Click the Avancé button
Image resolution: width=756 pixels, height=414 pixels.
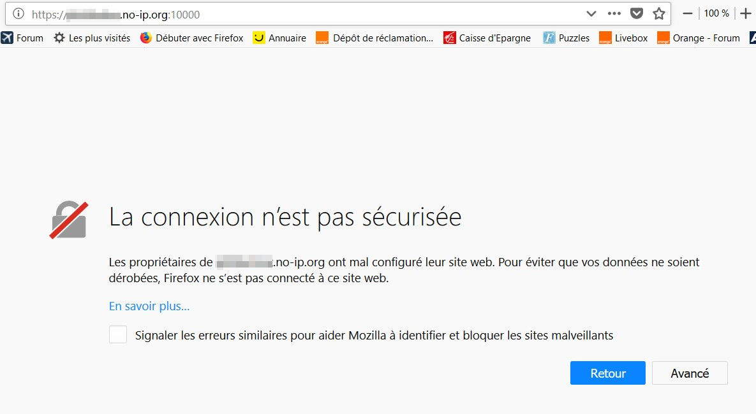[x=690, y=373]
